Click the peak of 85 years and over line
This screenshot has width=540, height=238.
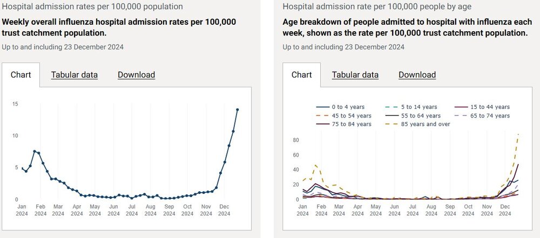[518, 134]
